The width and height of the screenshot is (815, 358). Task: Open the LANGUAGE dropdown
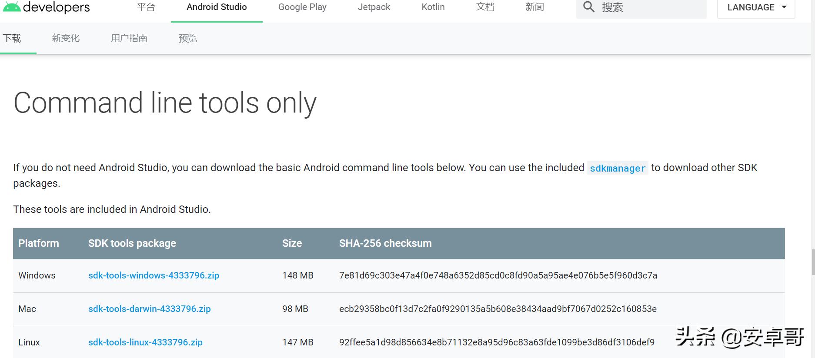point(756,7)
